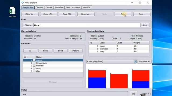Click the Weight column header
The width and height of the screenshot is (172, 96).
point(141,43)
